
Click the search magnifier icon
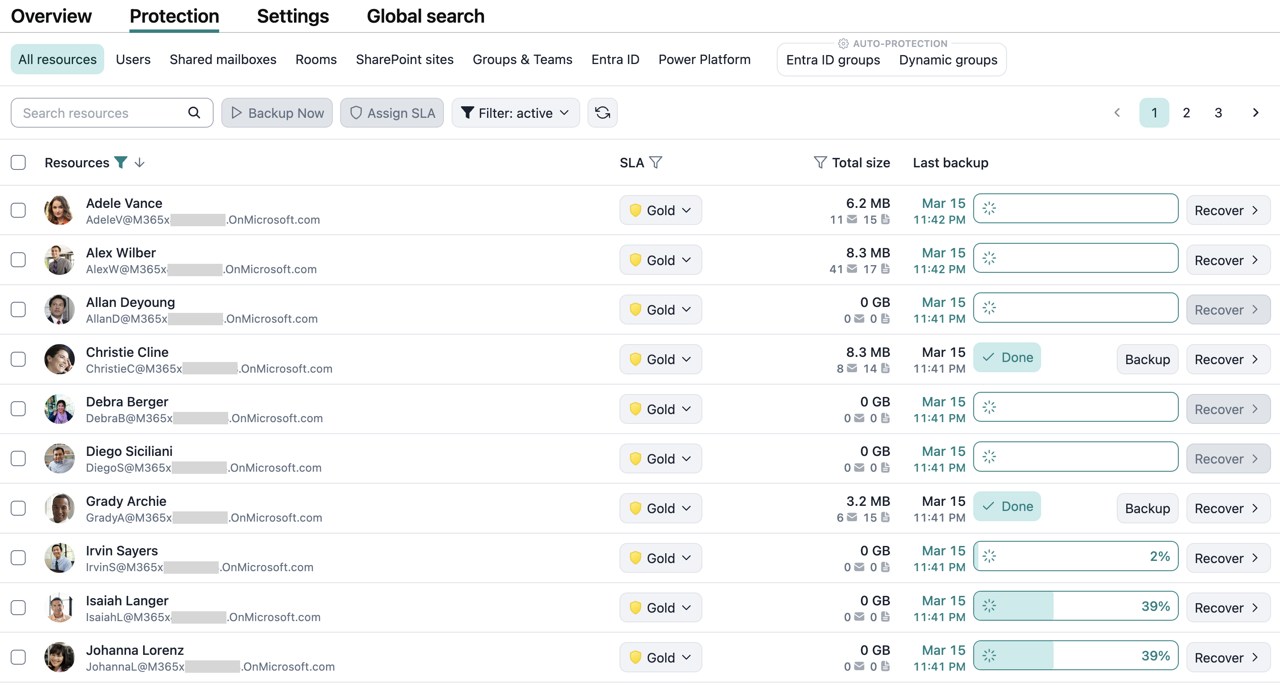[194, 113]
